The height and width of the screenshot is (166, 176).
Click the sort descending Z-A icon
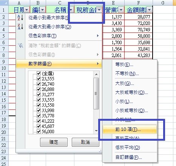(20, 26)
